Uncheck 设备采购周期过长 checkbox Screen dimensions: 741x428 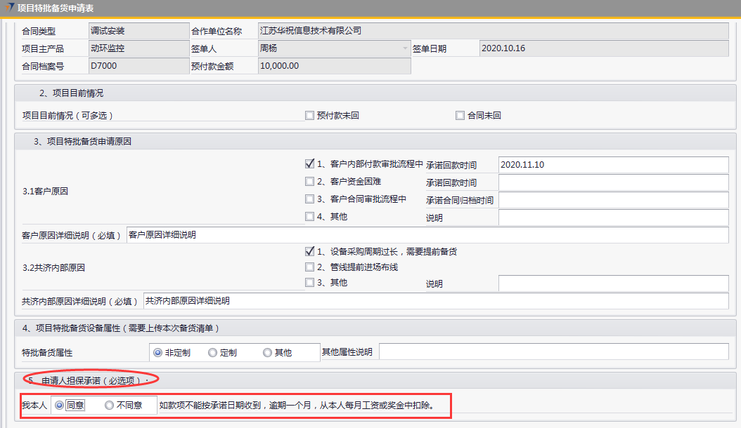(x=310, y=251)
